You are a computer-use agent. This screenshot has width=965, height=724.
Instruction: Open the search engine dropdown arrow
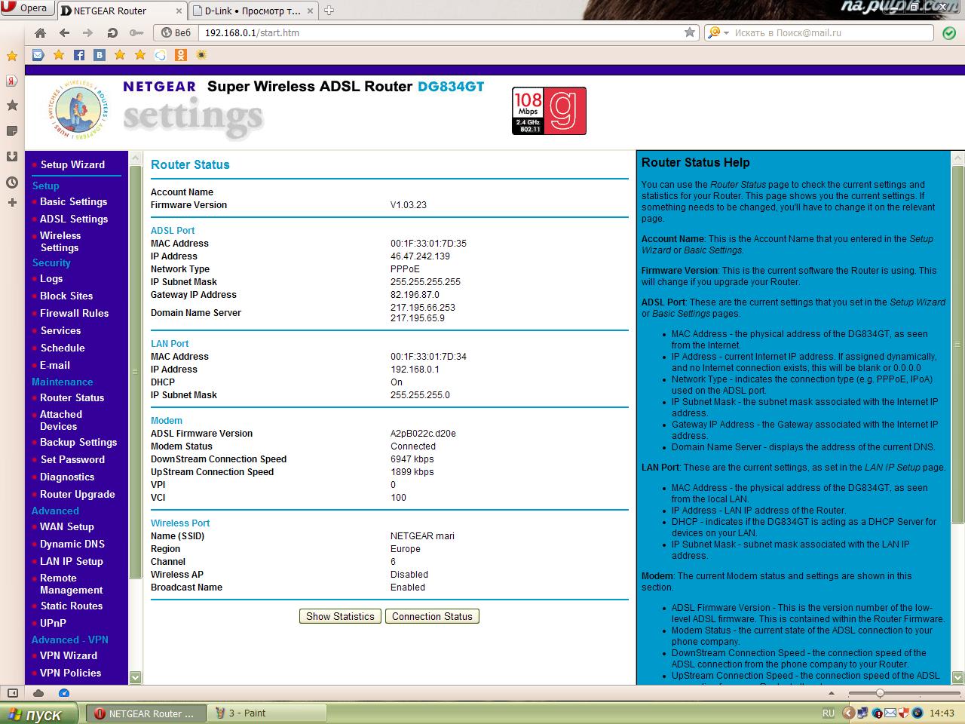pos(726,33)
